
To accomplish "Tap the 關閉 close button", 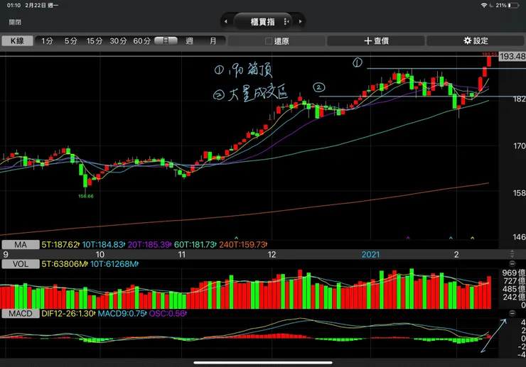I will tap(15, 22).
